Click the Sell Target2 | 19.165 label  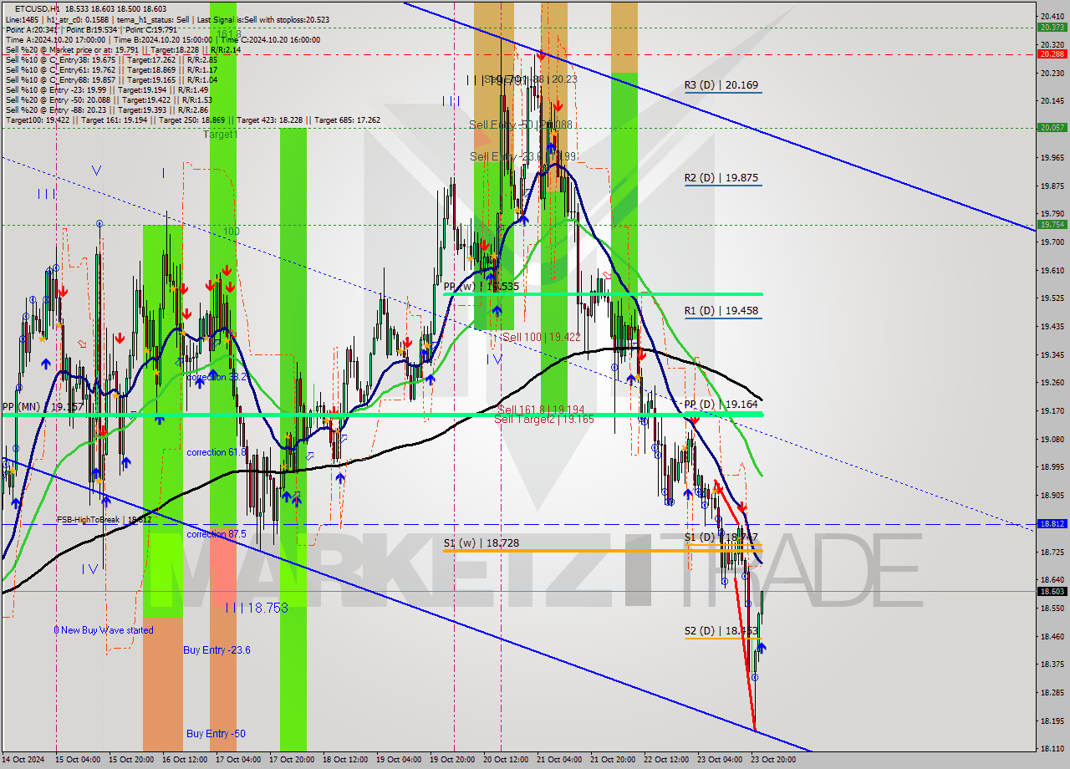544,419
